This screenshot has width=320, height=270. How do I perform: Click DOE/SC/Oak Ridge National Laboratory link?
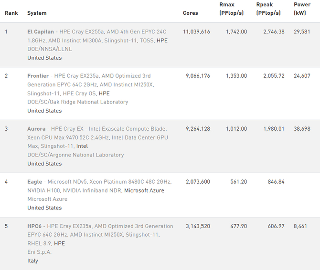click(78, 102)
